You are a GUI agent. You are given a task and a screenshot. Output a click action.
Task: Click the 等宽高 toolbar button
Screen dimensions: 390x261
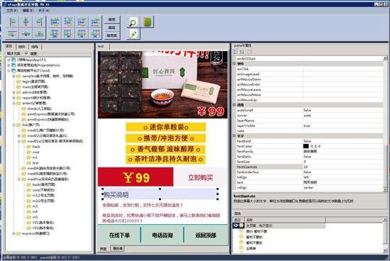[x=112, y=35]
